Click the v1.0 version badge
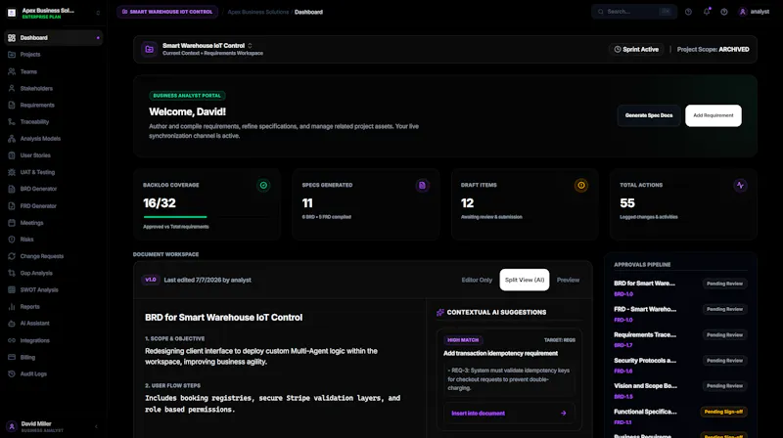 (x=151, y=280)
